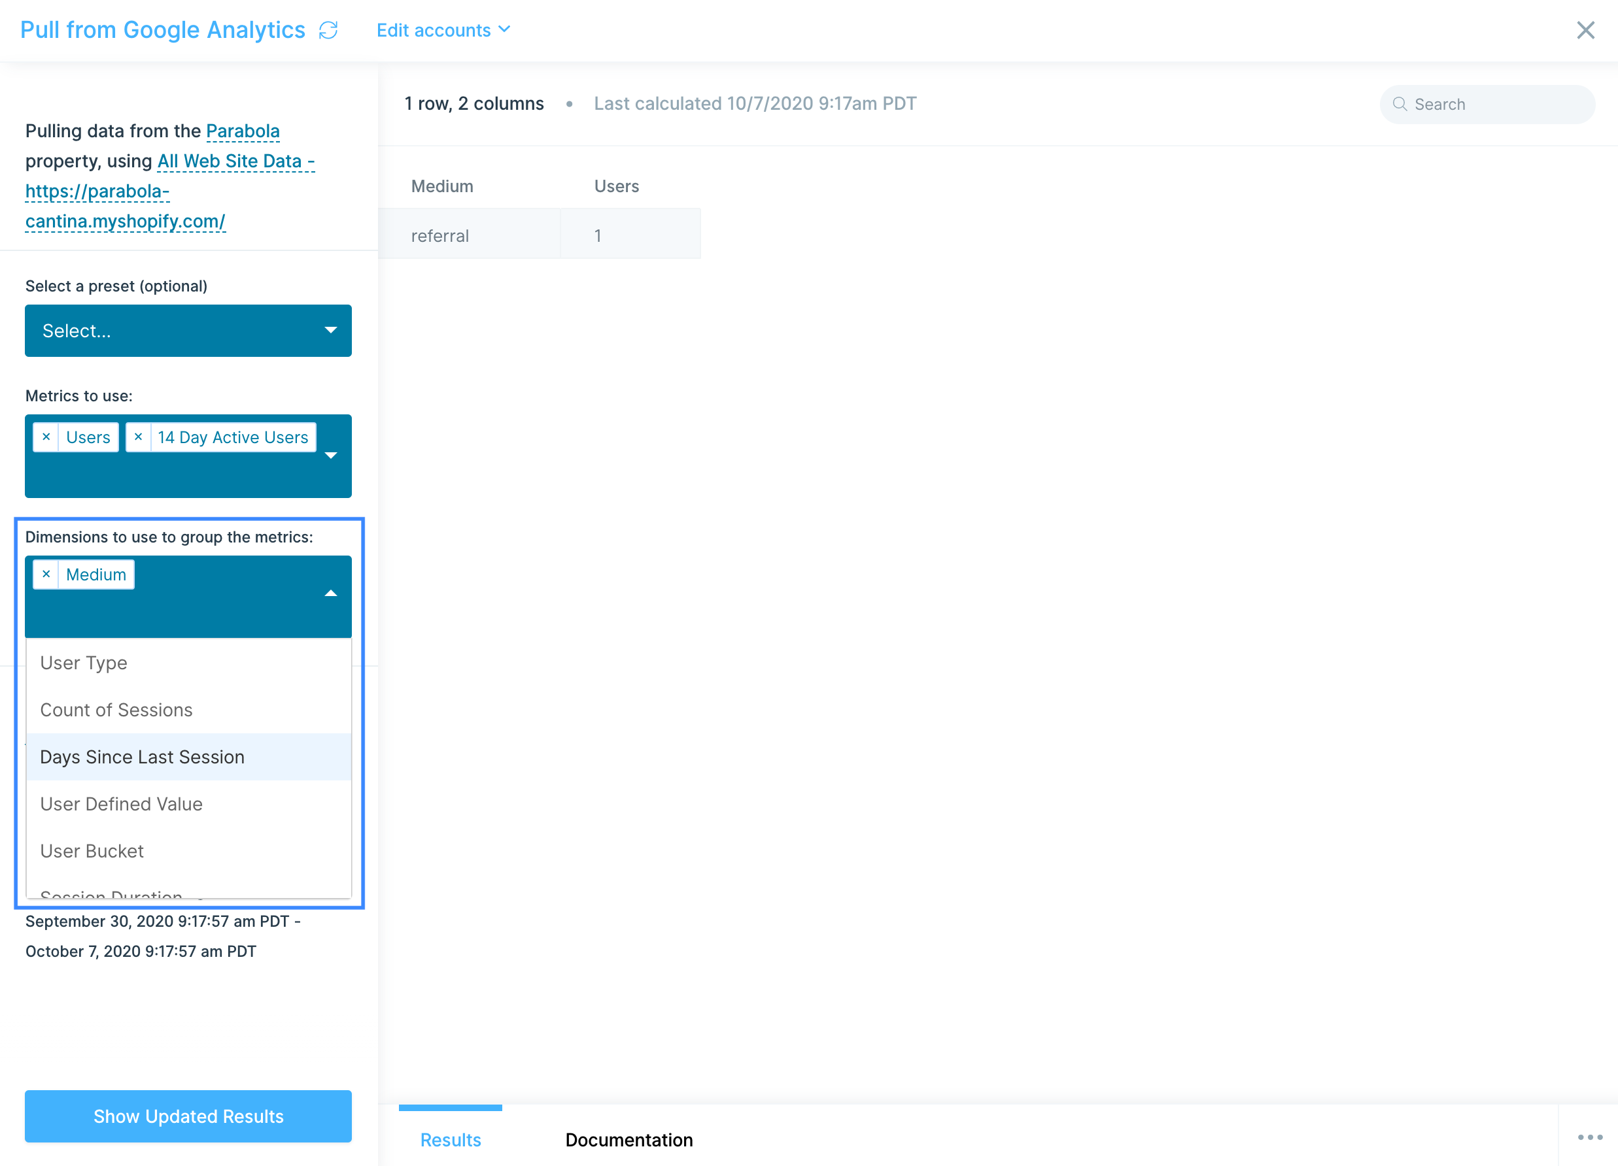The height and width of the screenshot is (1166, 1618).
Task: Click the search magnifier icon
Action: pos(1400,104)
